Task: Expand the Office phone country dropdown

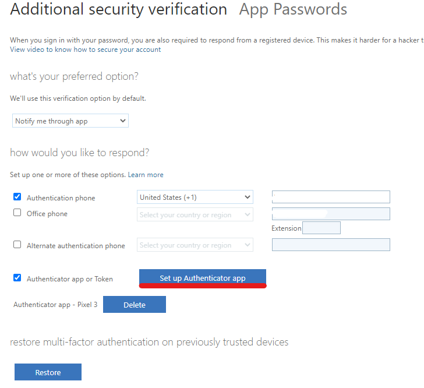Action: [195, 215]
